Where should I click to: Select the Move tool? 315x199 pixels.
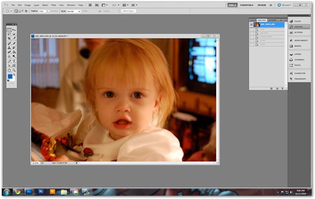(14, 30)
